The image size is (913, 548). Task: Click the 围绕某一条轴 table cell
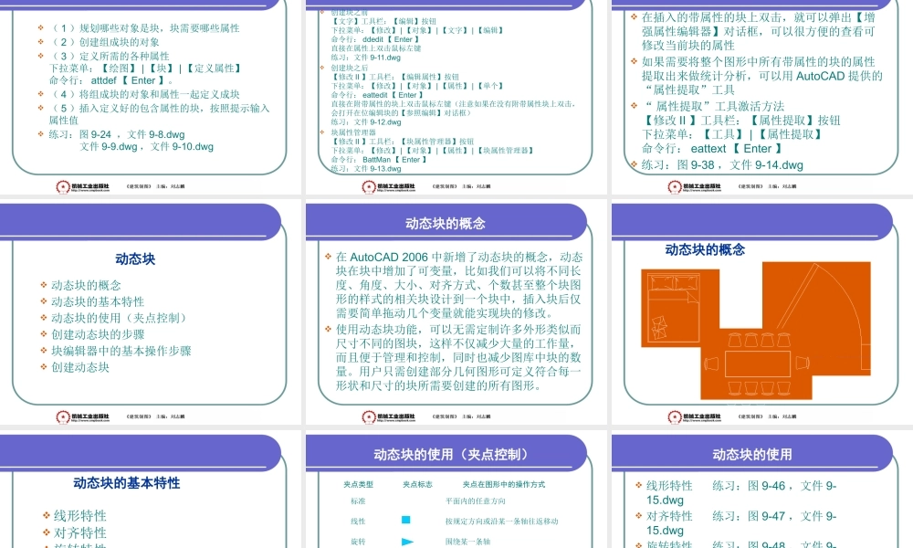(x=467, y=542)
